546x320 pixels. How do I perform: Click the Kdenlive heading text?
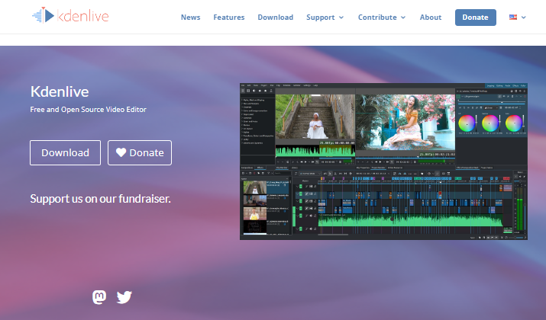60,91
